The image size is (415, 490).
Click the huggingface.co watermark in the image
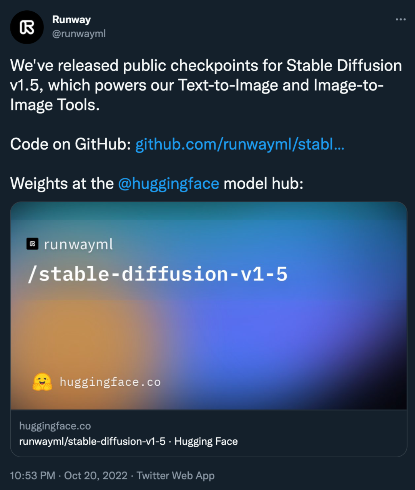click(110, 382)
